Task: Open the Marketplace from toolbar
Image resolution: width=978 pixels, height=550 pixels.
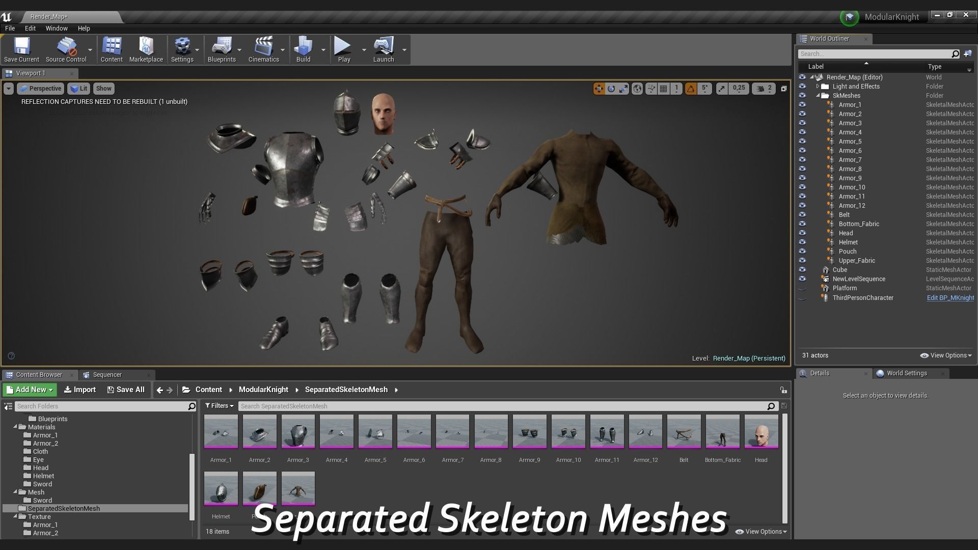Action: tap(146, 47)
